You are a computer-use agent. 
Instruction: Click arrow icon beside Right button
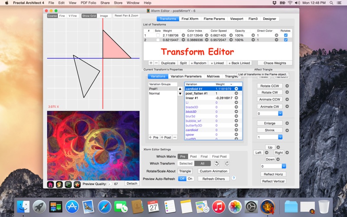point(287,153)
